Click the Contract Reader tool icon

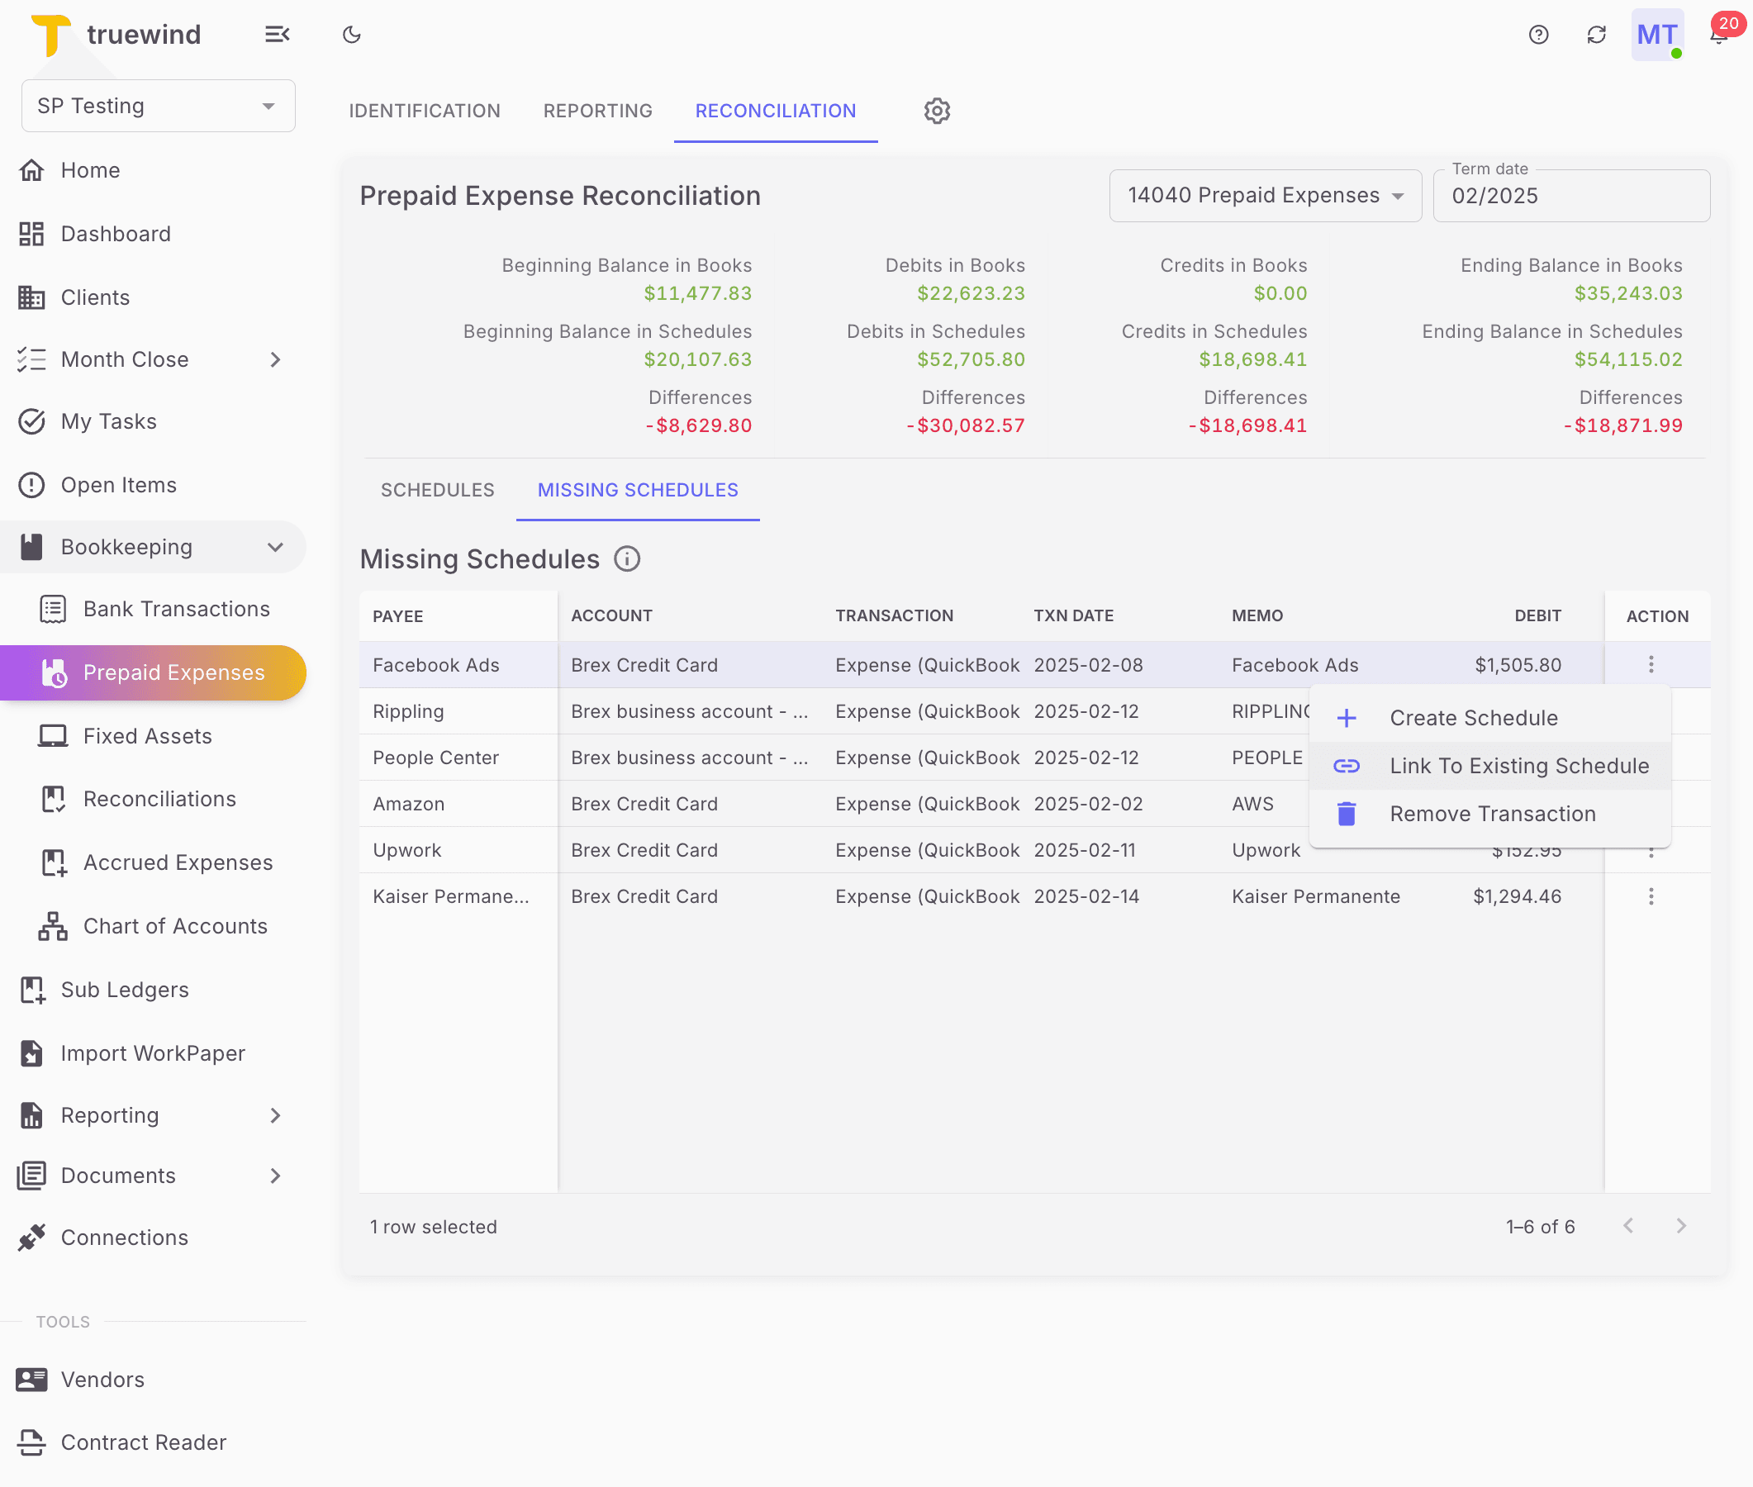(x=31, y=1442)
